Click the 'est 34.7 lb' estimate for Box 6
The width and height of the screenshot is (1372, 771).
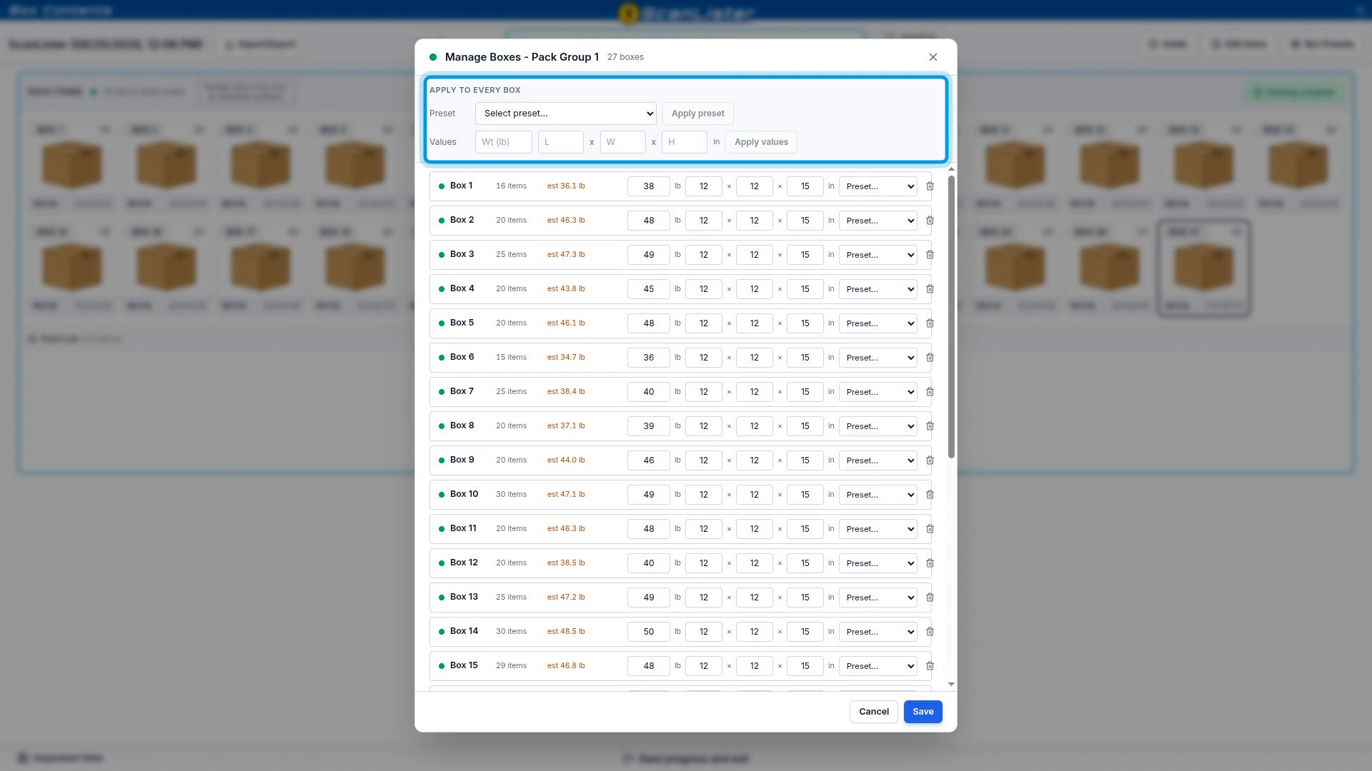coord(566,358)
